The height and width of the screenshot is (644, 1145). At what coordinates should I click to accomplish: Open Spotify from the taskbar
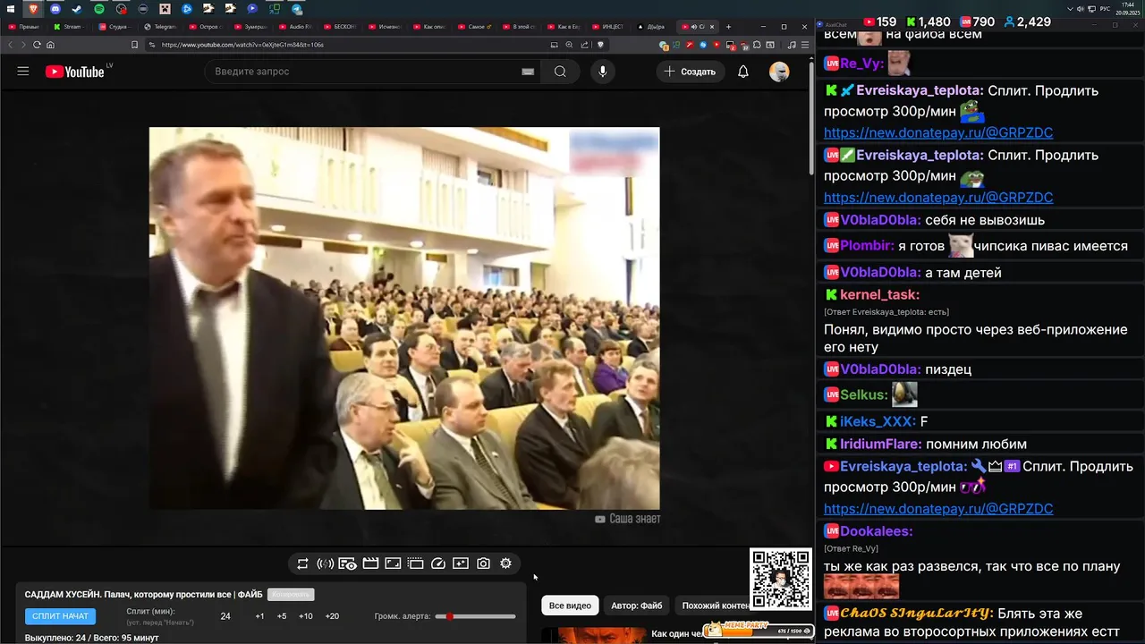pos(98,9)
